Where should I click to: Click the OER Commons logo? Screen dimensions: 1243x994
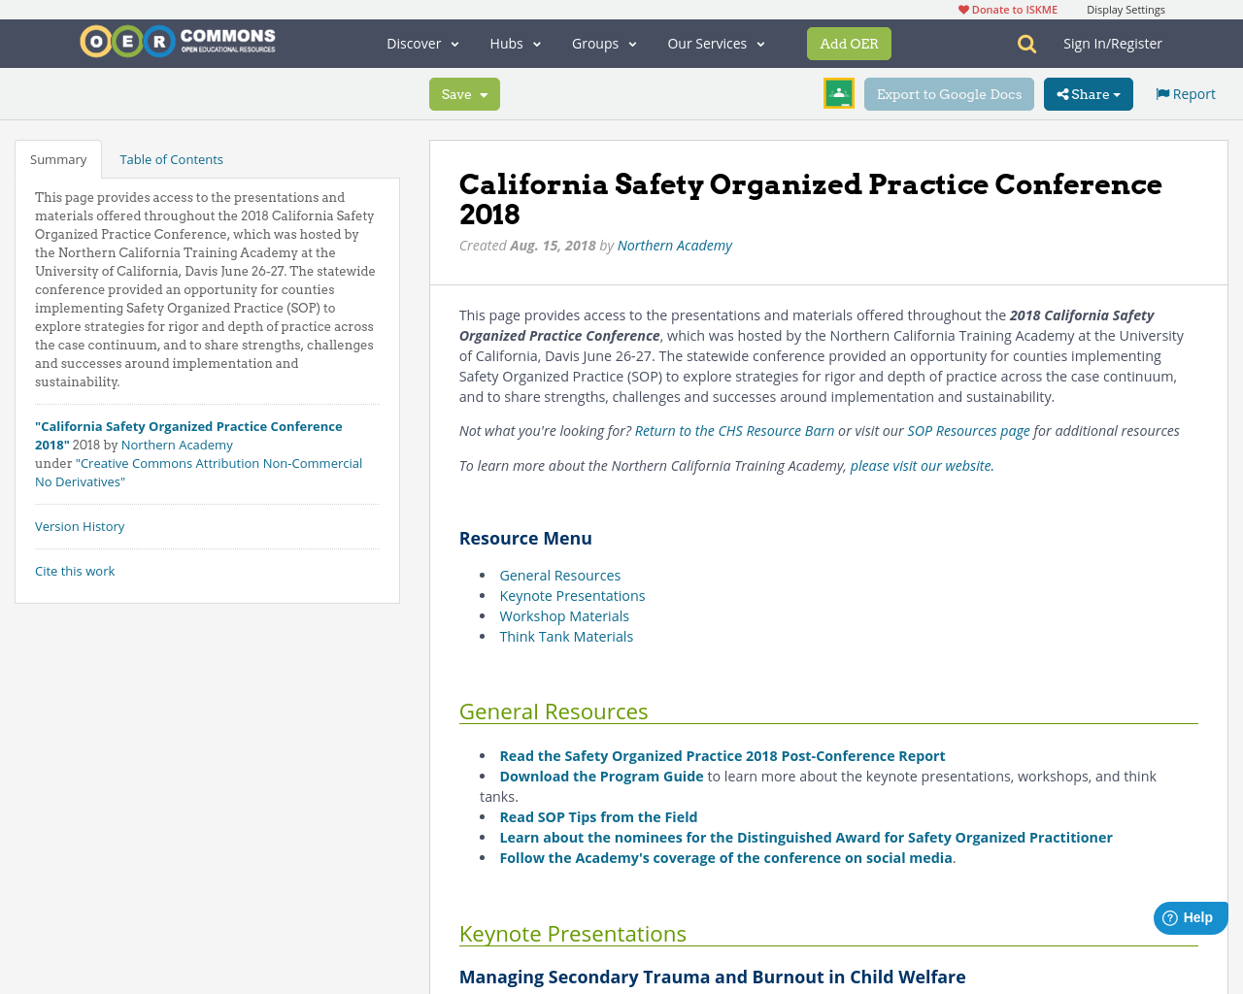(177, 39)
